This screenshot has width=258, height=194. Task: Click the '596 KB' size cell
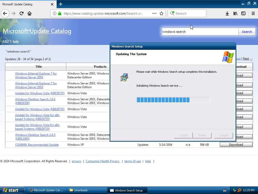click(x=204, y=145)
